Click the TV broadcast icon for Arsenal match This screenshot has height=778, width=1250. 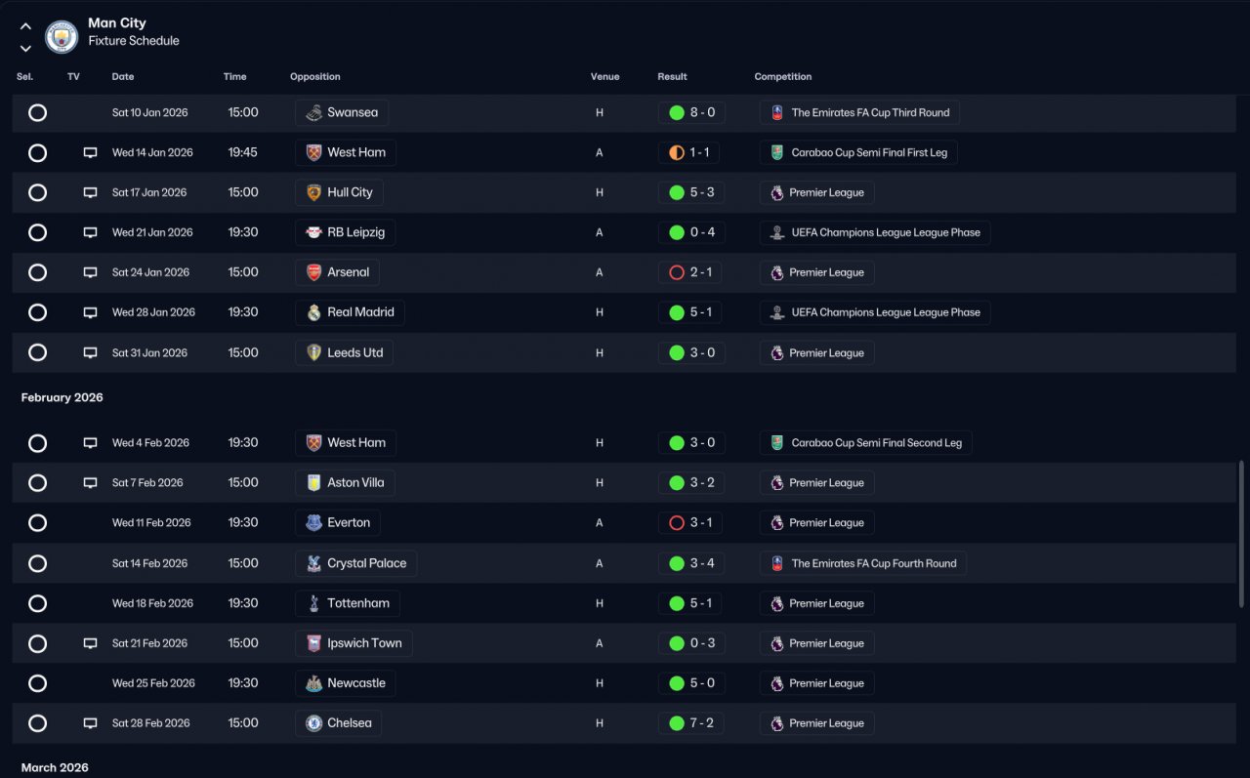[x=90, y=272]
